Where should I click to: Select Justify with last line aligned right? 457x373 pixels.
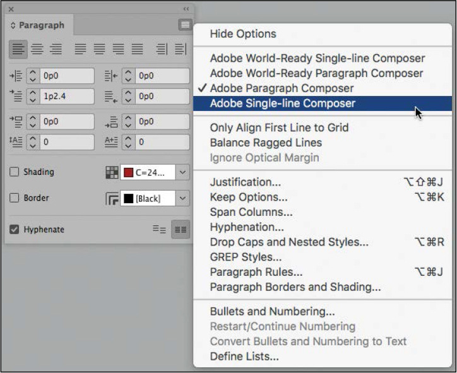[118, 49]
